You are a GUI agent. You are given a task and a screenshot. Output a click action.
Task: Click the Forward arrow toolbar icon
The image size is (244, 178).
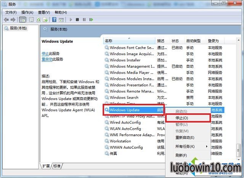(13, 20)
